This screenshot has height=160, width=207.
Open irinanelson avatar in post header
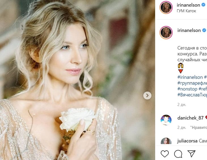(x=166, y=7)
